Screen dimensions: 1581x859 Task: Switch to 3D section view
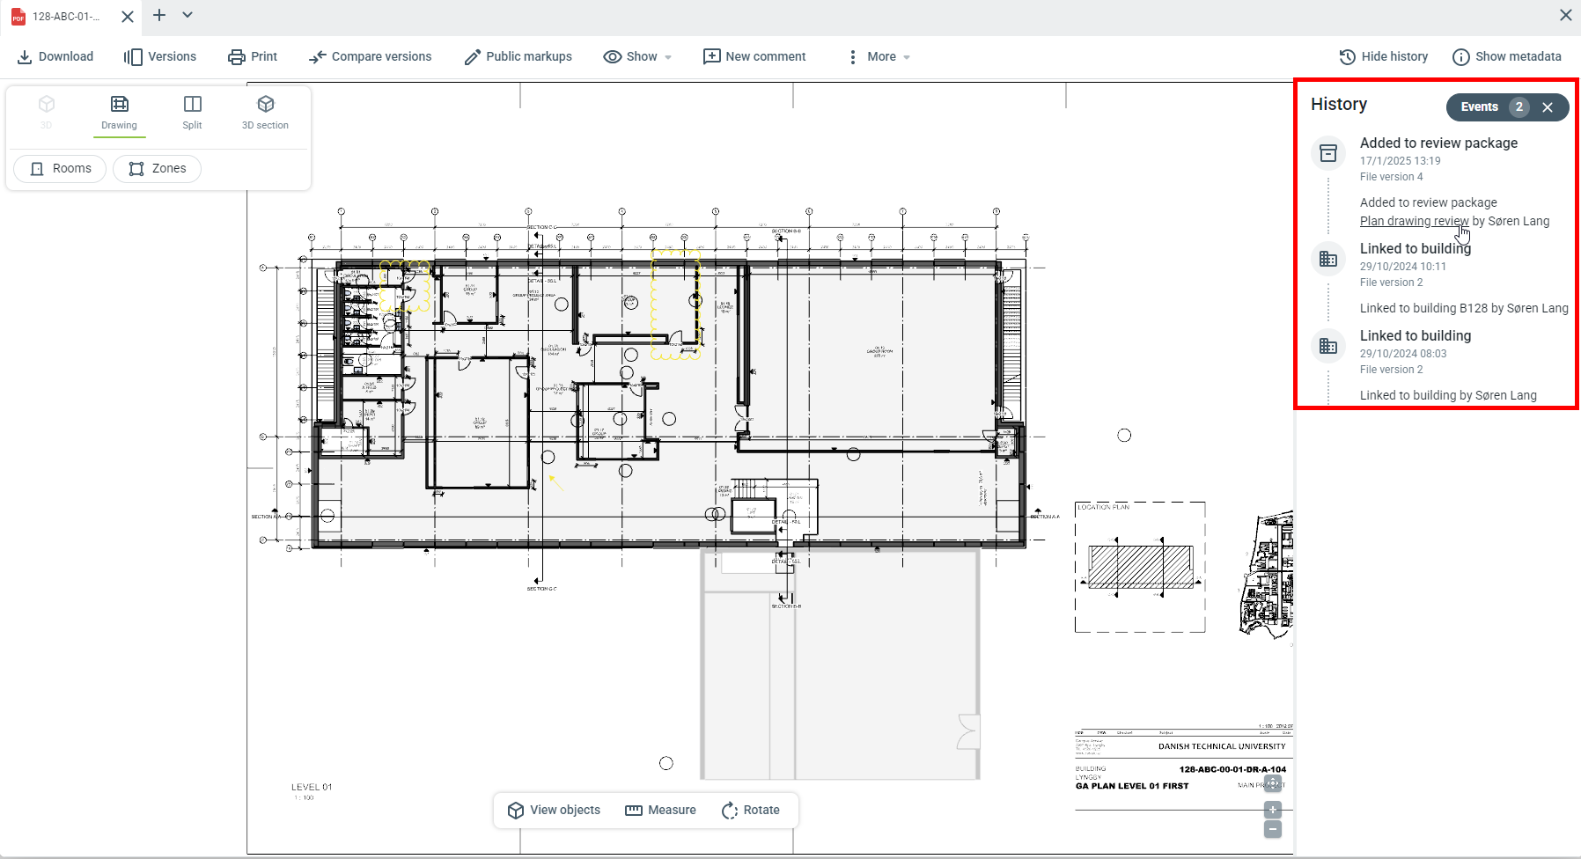pos(265,113)
